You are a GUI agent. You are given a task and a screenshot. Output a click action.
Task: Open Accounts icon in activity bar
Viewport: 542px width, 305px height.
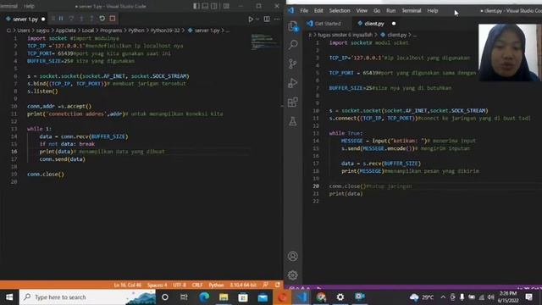(x=293, y=256)
